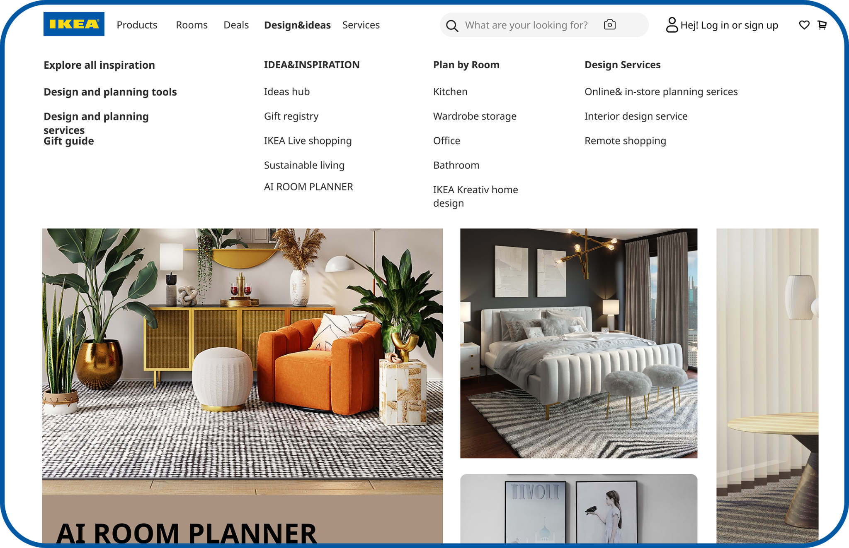Open Design and planning tools

click(110, 92)
